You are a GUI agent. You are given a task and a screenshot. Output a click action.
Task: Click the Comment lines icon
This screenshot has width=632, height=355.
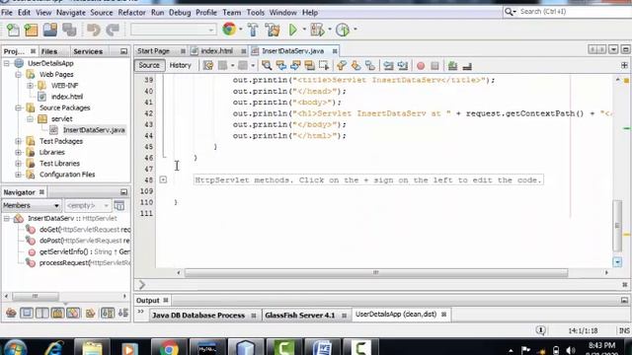452,66
